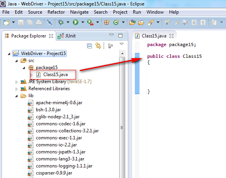Open the Refactor menu

[56, 12]
